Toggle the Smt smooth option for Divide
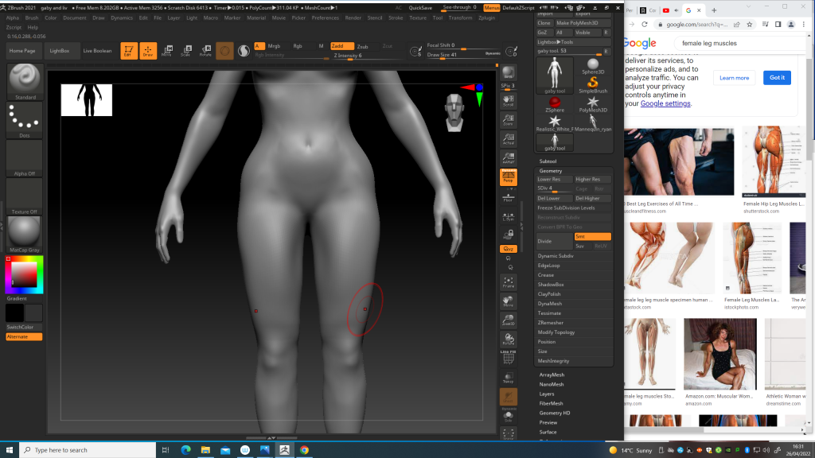Screen dimensions: 815x458 [592, 237]
